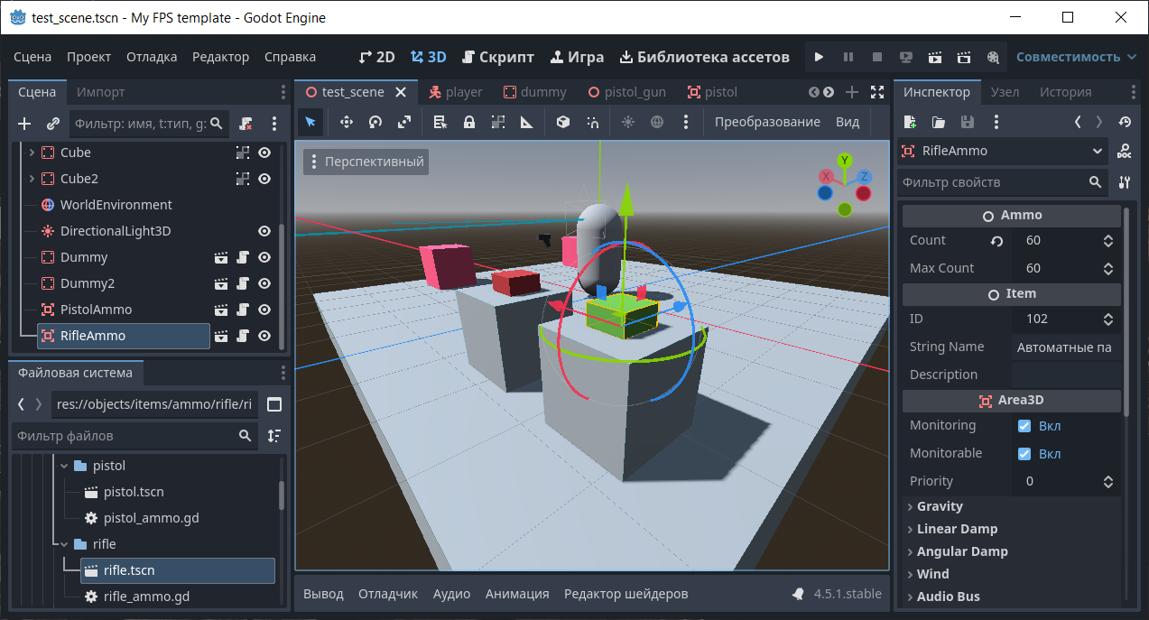Switch to the Скрипт workspace
This screenshot has width=1149, height=620.
[497, 57]
